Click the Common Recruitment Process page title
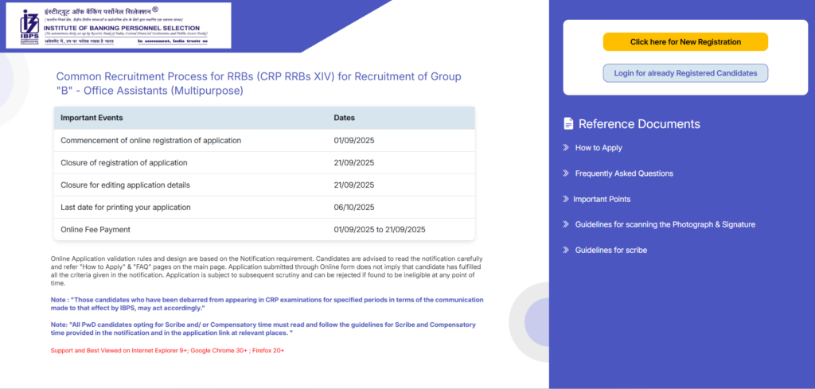815x389 pixels. click(259, 84)
